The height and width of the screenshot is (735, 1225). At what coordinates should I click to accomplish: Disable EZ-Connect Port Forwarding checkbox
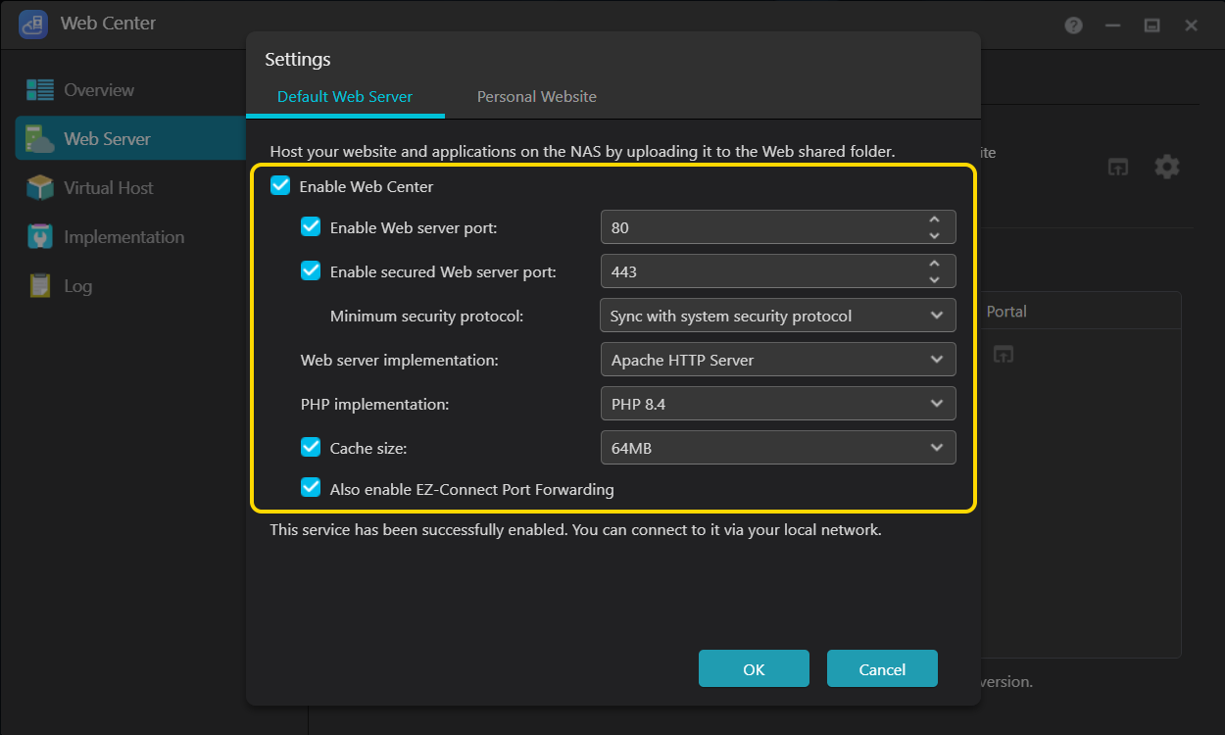[x=311, y=488]
